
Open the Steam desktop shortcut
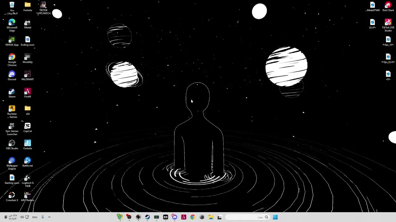(12, 93)
